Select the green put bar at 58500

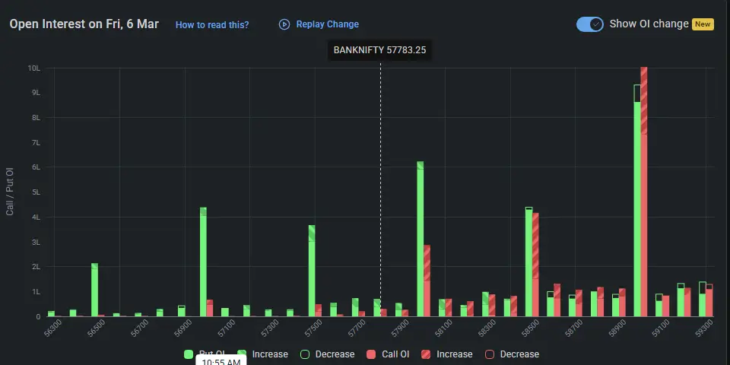528,262
